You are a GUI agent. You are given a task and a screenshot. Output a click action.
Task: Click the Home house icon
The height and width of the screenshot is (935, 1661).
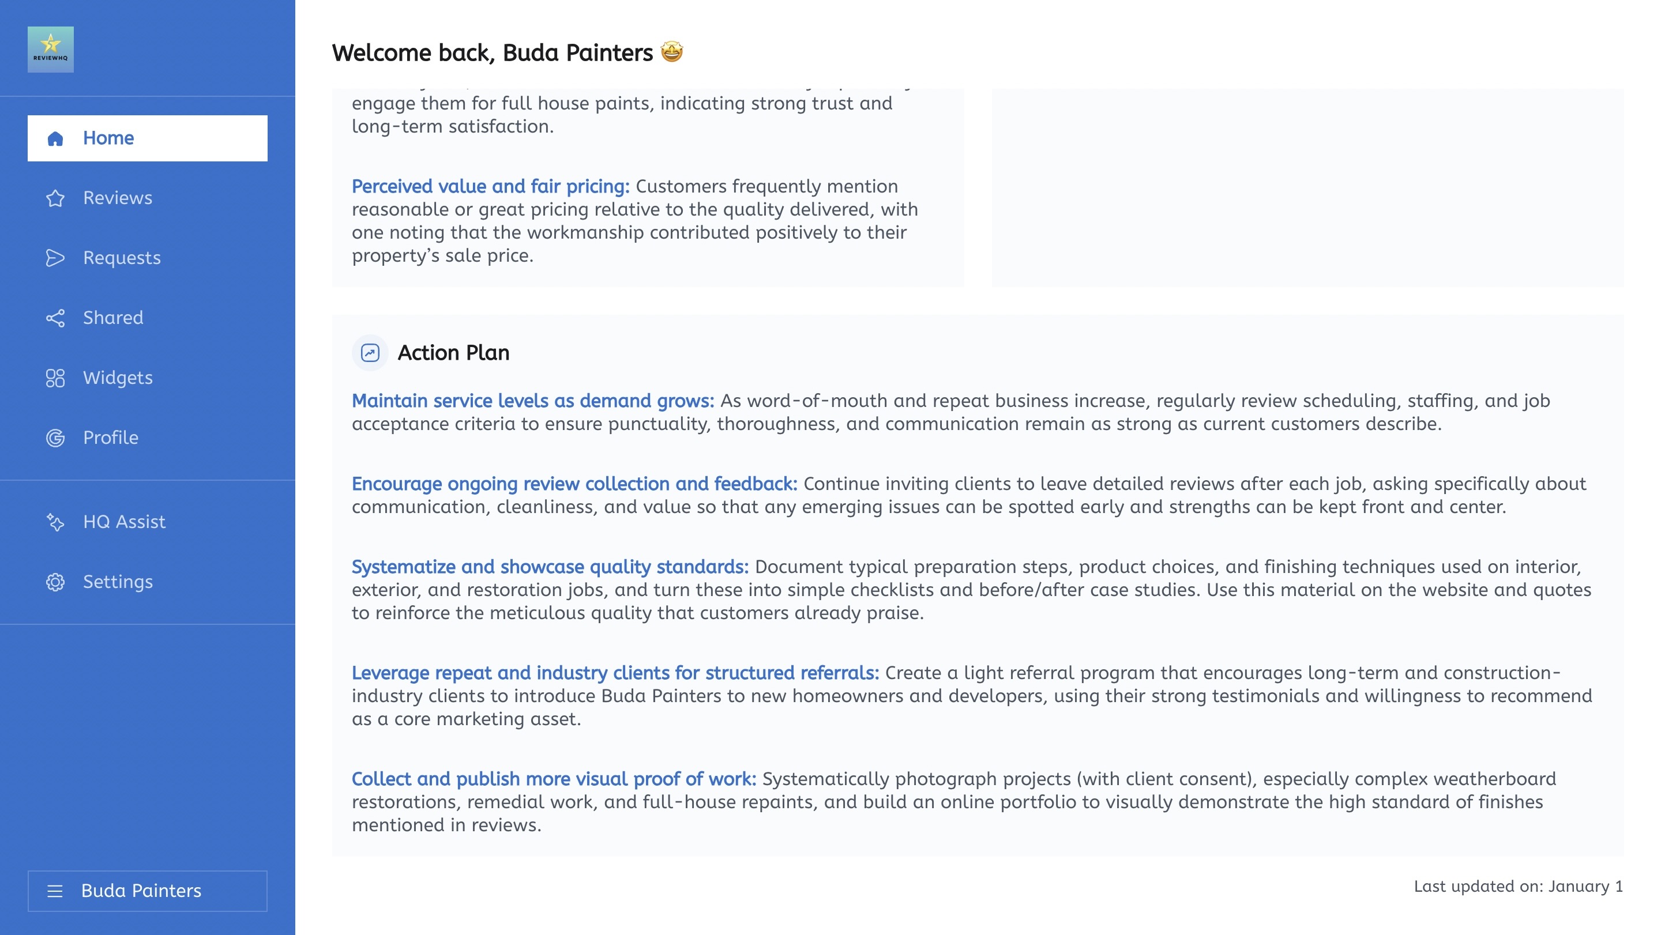(55, 137)
